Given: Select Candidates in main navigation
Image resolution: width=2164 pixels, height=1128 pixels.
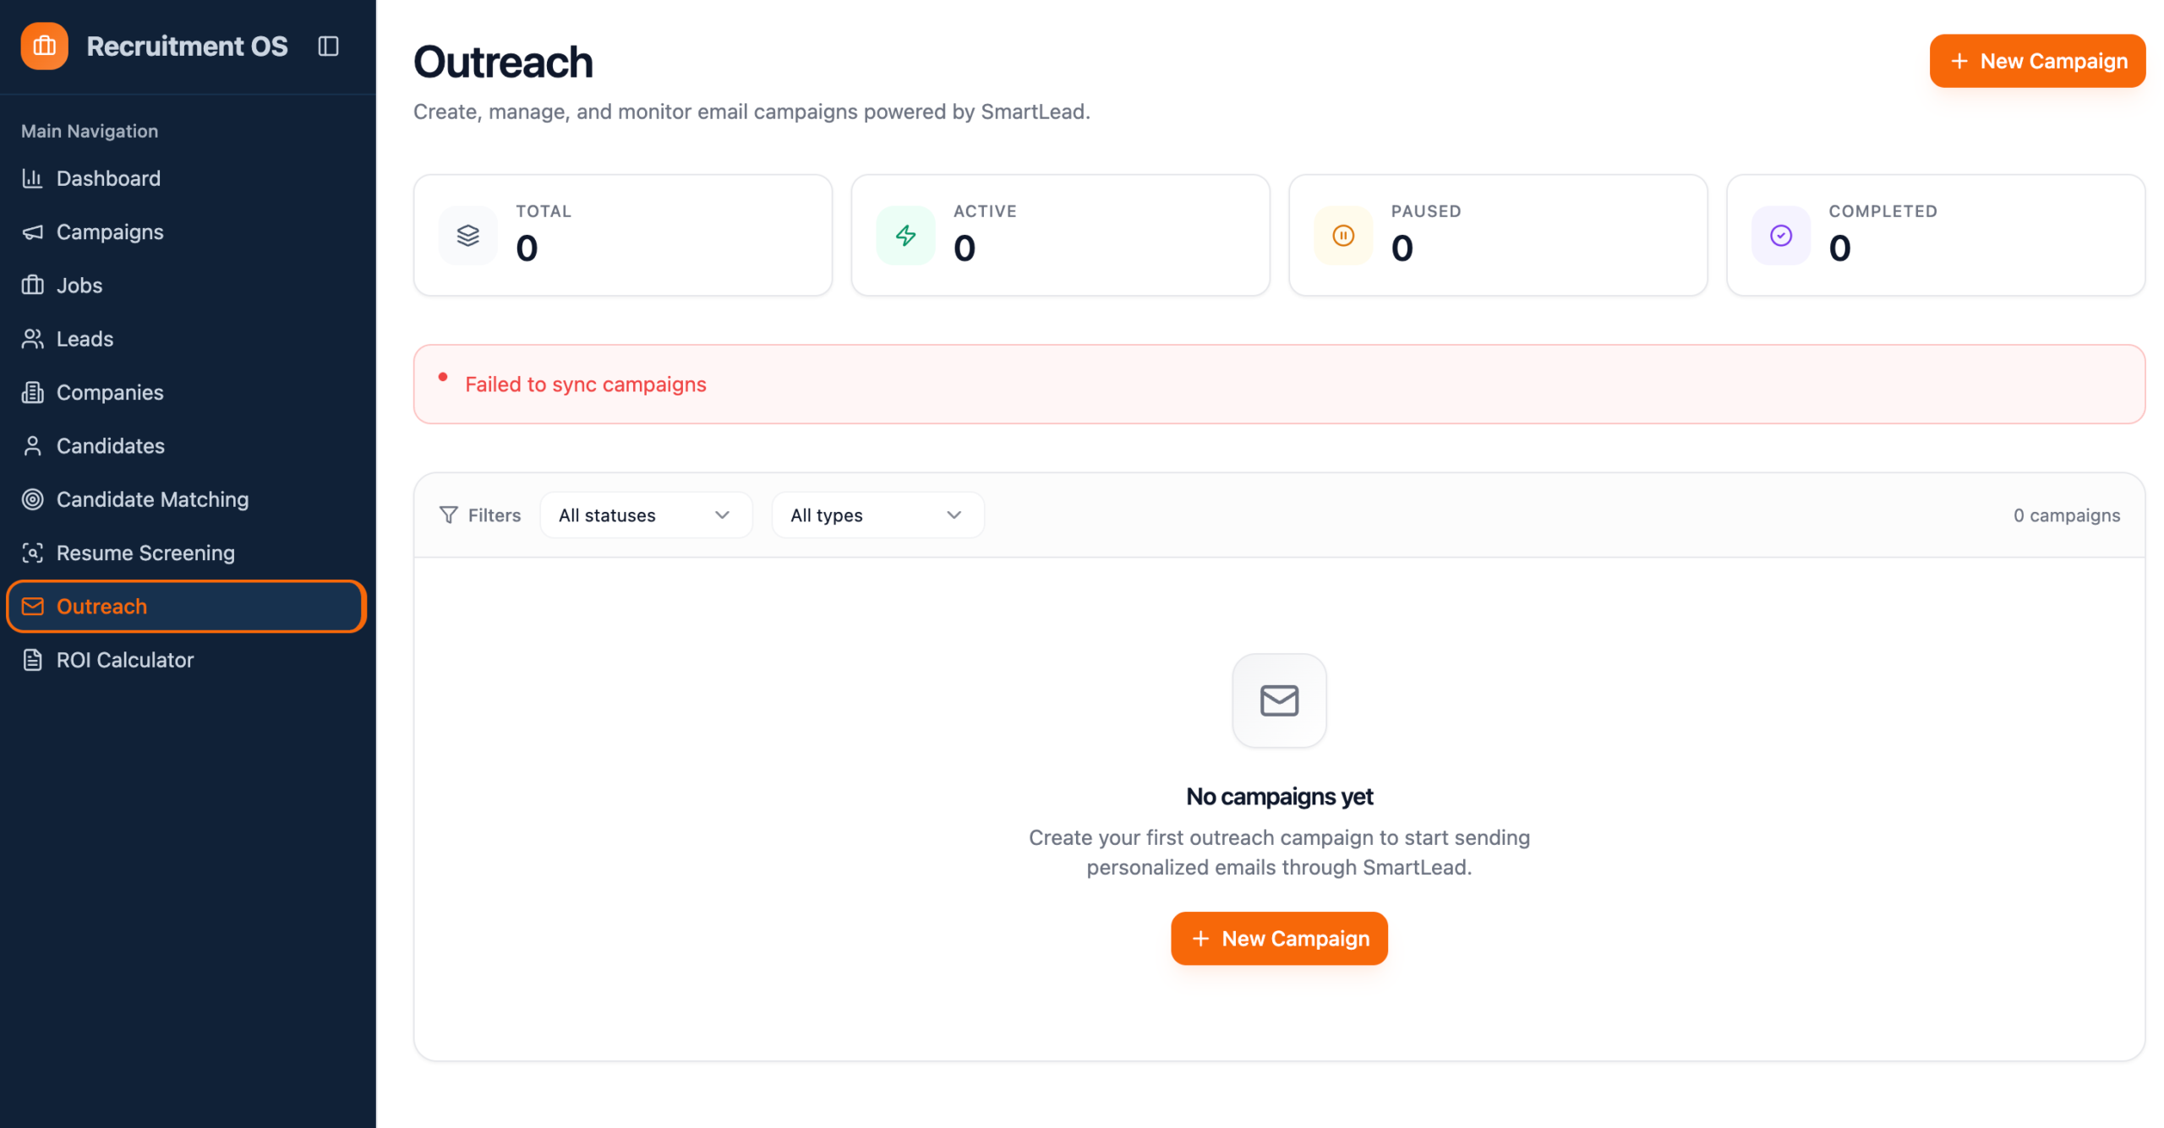Looking at the screenshot, I should click(x=186, y=446).
